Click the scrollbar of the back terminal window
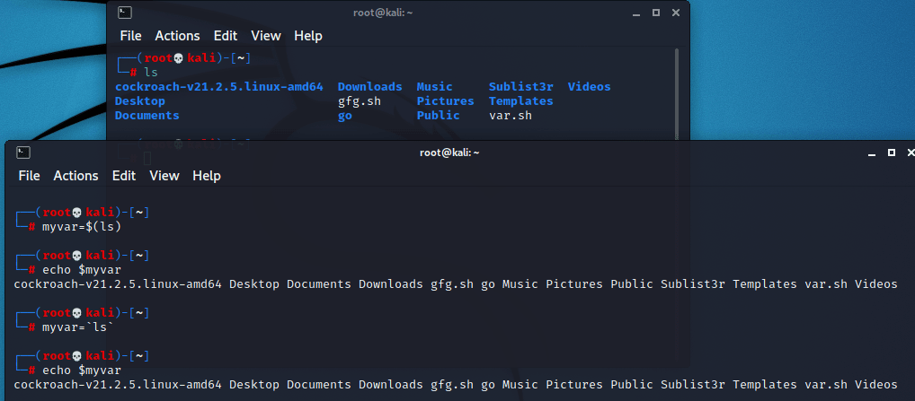This screenshot has height=401, width=915. [677, 93]
